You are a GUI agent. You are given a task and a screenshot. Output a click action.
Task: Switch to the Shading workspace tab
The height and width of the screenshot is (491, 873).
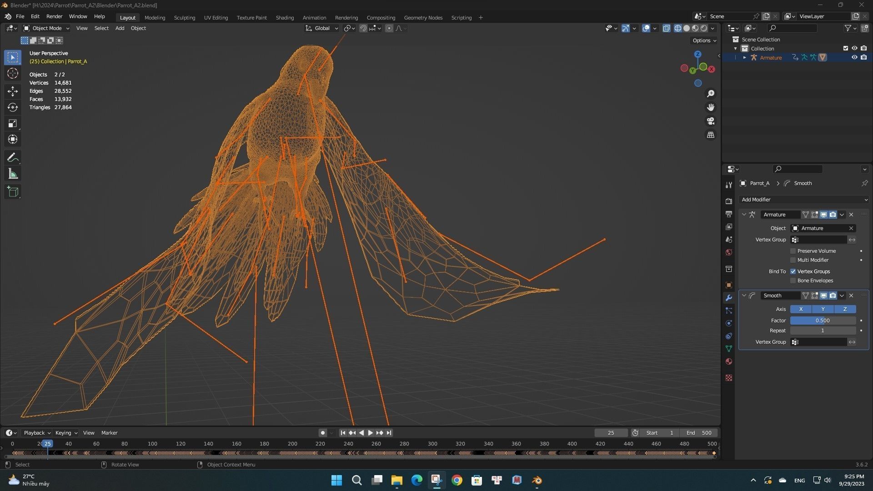pyautogui.click(x=285, y=18)
